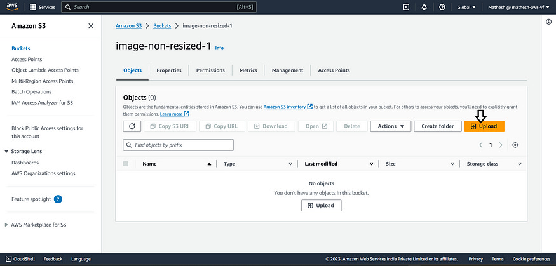Open Batch Operations in sidebar
The width and height of the screenshot is (556, 266).
point(32,92)
